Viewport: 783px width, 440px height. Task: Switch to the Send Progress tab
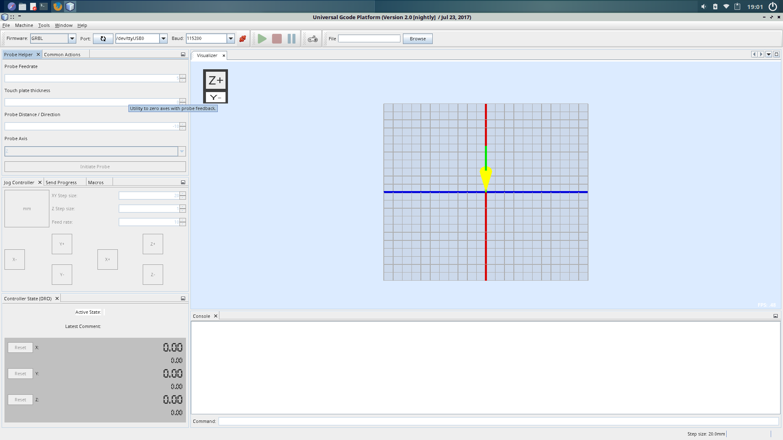pos(61,183)
